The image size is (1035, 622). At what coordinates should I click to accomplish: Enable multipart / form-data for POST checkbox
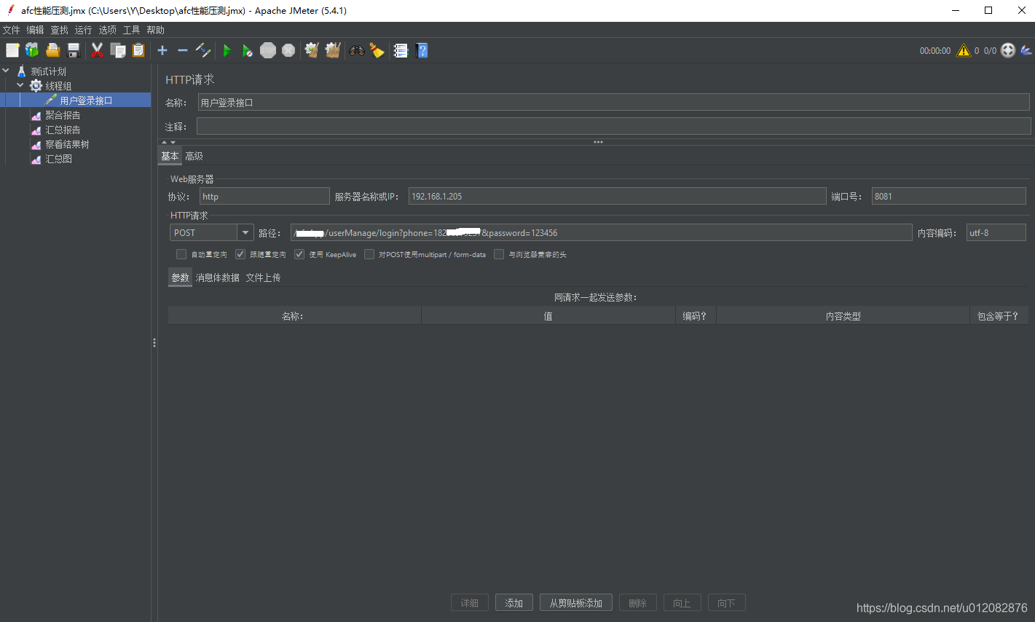tap(369, 254)
